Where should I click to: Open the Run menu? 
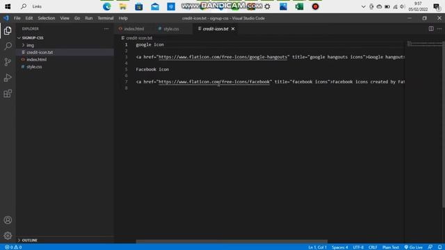(88, 18)
